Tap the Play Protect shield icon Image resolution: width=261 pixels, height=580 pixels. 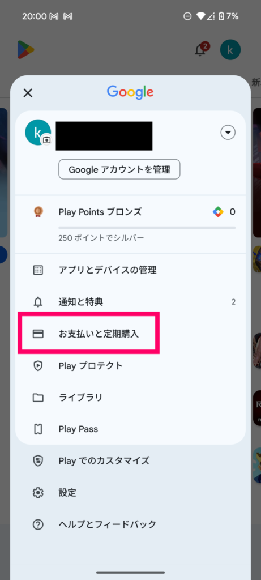[38, 366]
